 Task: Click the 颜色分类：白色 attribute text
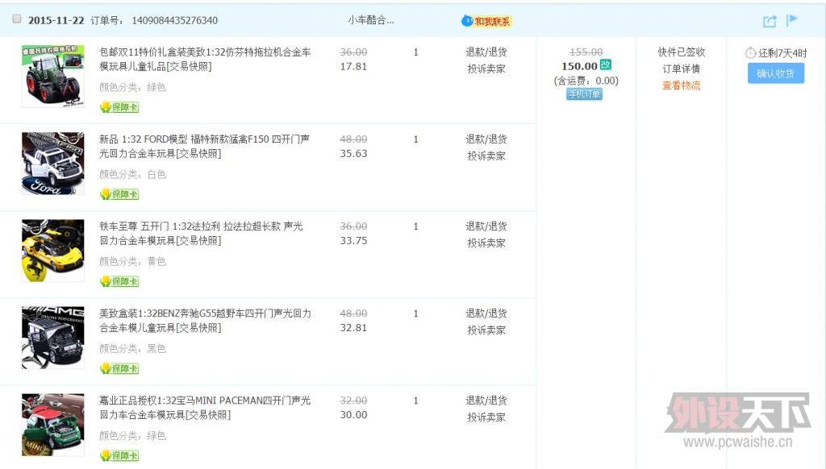(133, 174)
